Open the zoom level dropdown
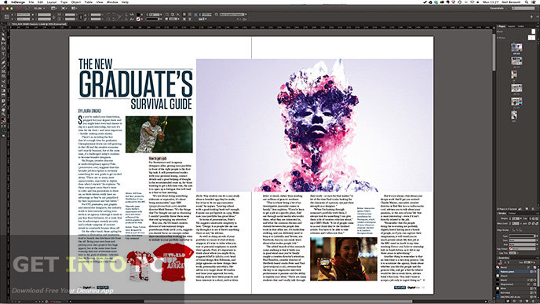Screen dimensions: 540x304 (39, 9)
